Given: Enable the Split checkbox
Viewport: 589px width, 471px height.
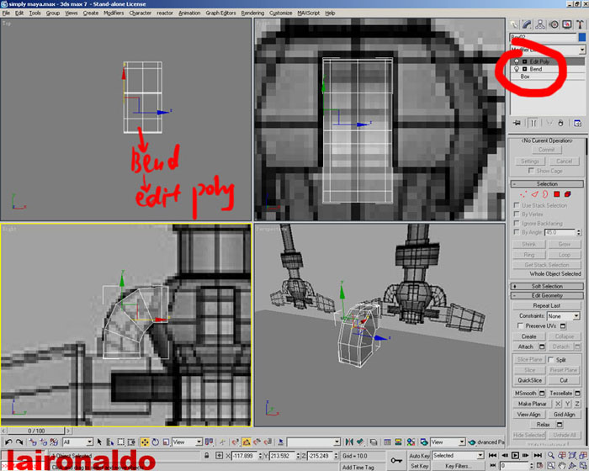Looking at the screenshot, I should click(x=550, y=359).
